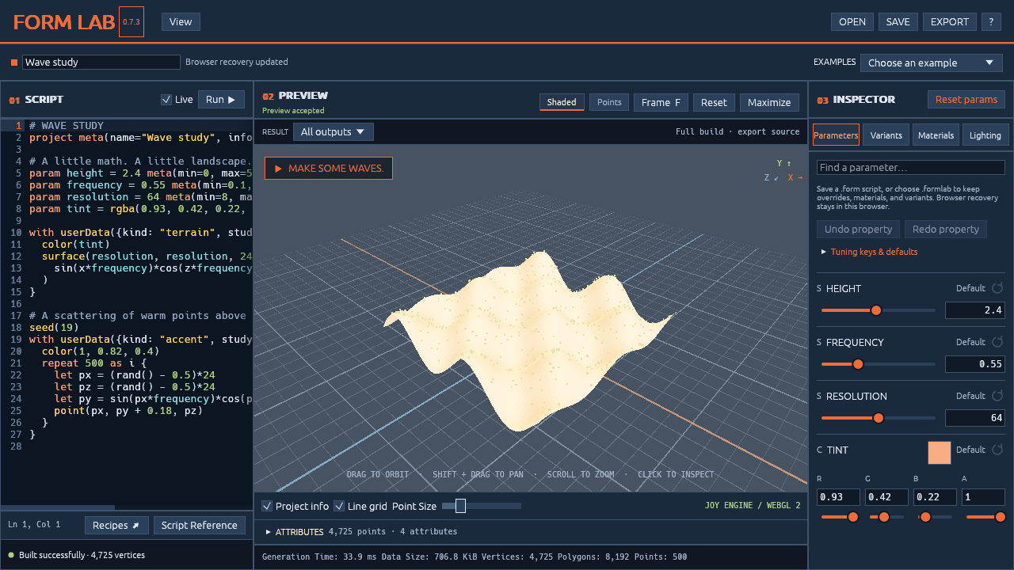Switch preview to Points mode
This screenshot has height=570, width=1014.
tap(609, 102)
